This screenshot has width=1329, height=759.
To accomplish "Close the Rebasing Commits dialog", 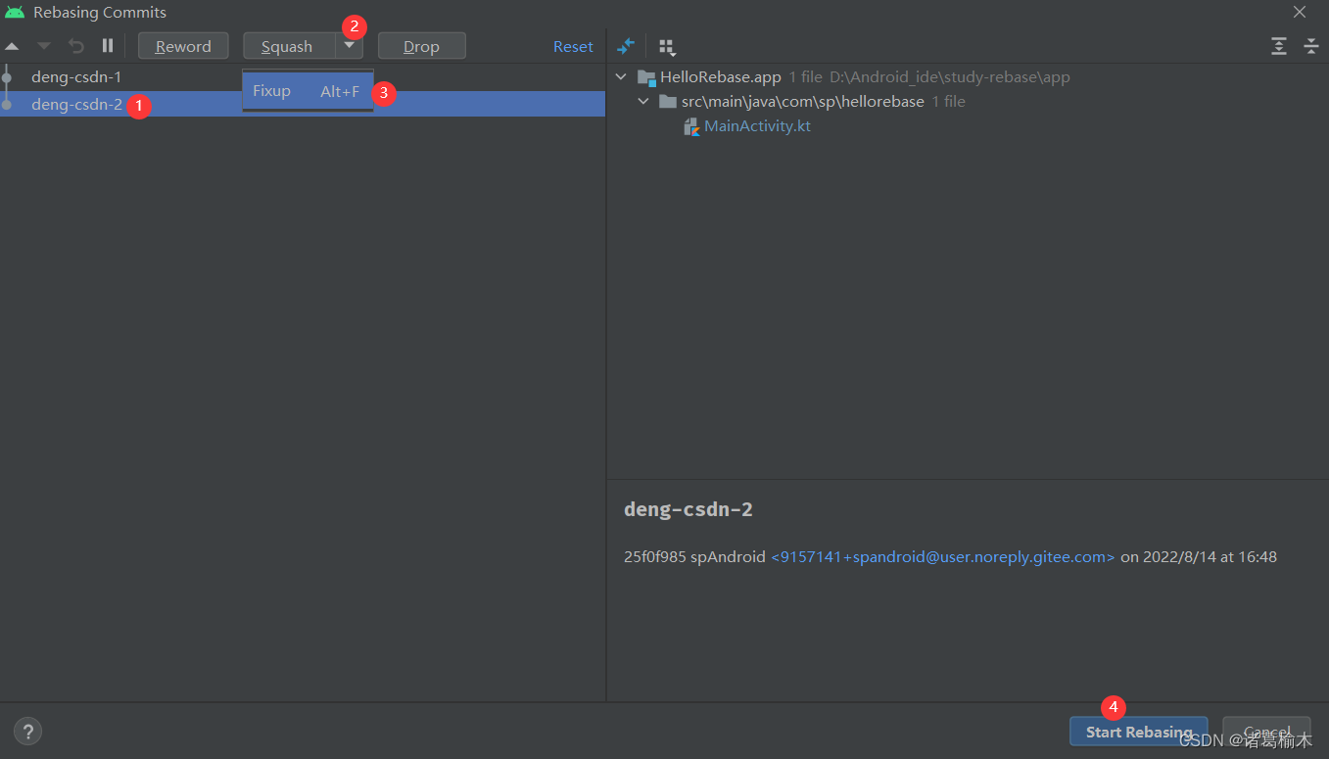I will (x=1300, y=12).
